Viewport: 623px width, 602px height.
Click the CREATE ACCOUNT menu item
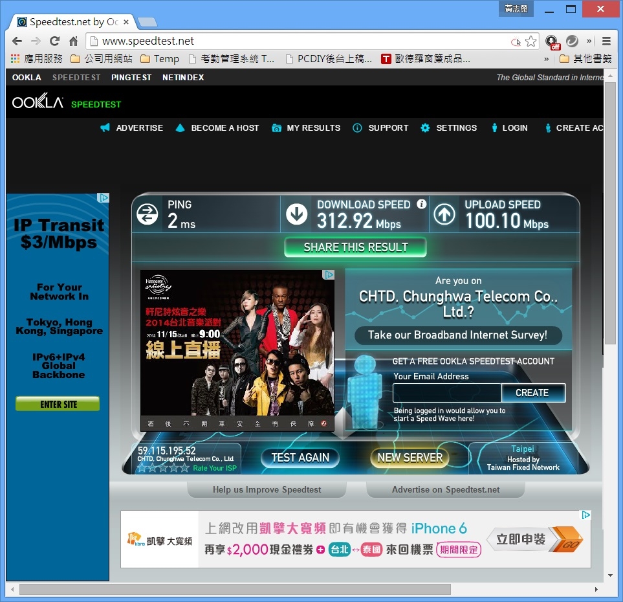[x=574, y=128]
